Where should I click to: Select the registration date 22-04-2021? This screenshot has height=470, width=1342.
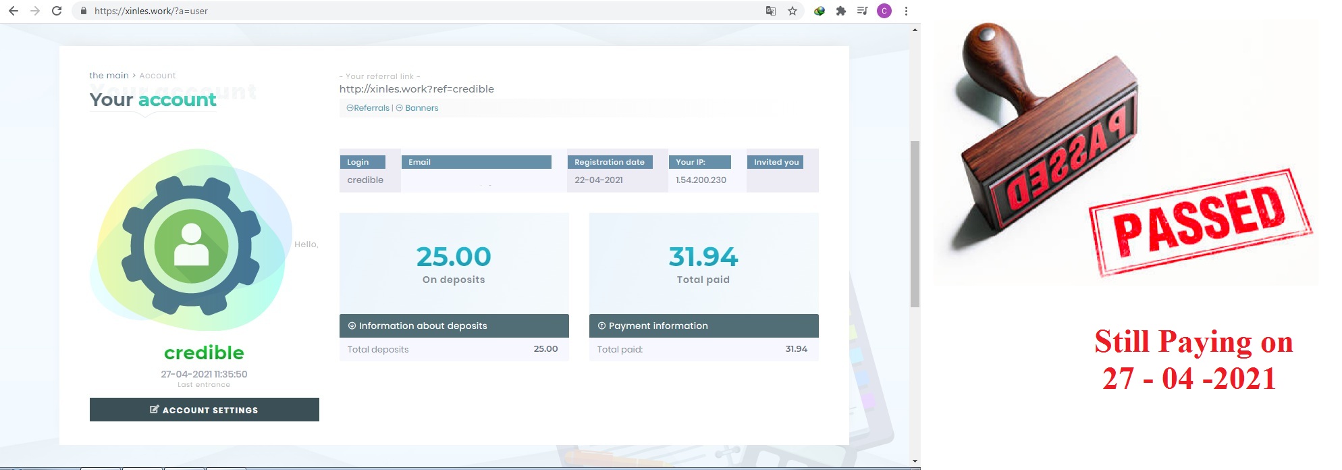[599, 180]
